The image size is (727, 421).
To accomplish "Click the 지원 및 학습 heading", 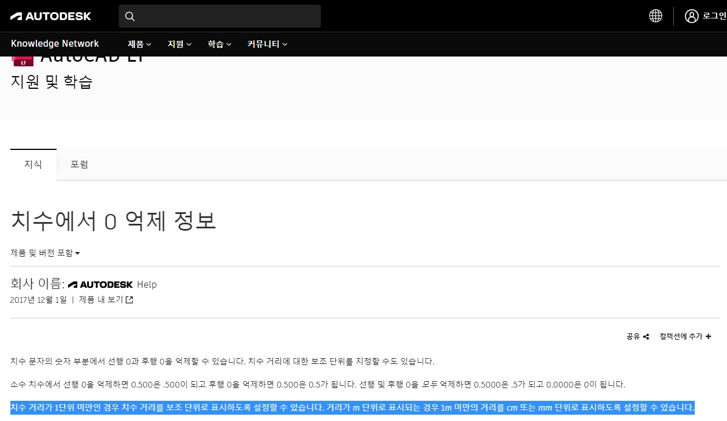I will (51, 82).
